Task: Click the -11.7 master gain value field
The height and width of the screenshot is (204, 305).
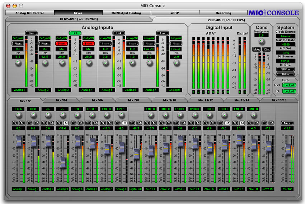Action: [287, 128]
